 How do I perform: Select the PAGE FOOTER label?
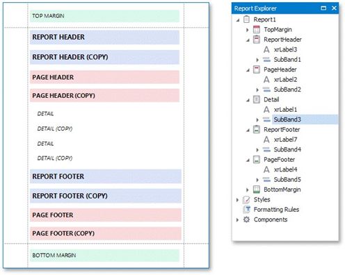pyautogui.click(x=106, y=215)
